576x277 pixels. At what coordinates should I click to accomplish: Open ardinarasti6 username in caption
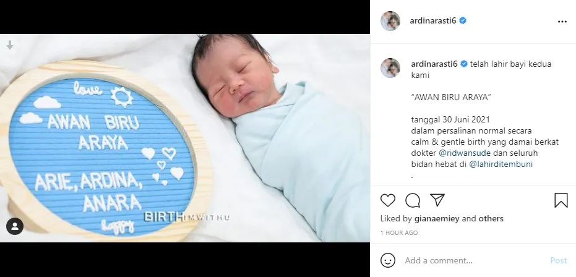pyautogui.click(x=434, y=64)
